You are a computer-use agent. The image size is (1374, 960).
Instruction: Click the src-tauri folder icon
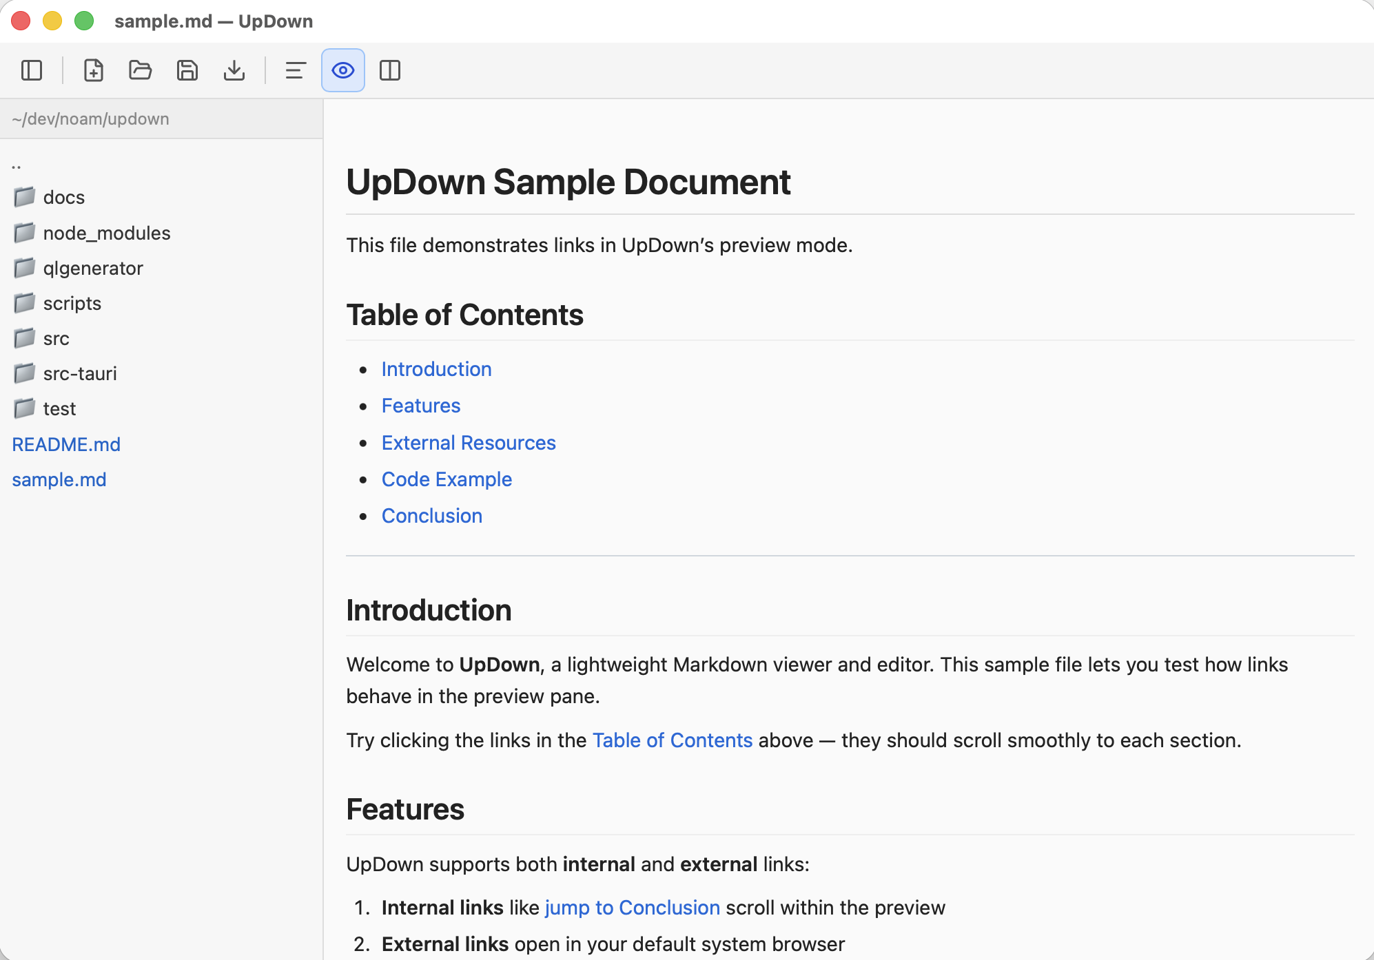click(24, 373)
